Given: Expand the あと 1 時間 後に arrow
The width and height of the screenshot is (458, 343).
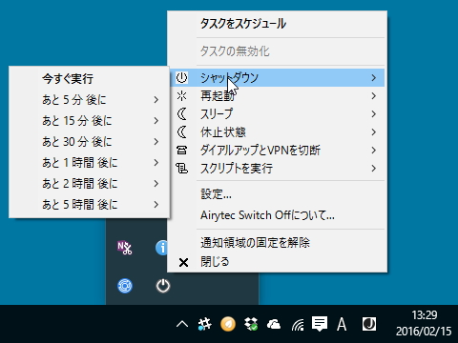Looking at the screenshot, I should coord(156,163).
